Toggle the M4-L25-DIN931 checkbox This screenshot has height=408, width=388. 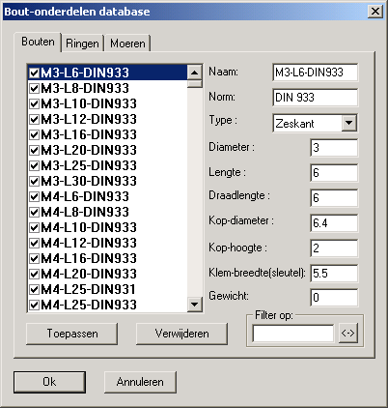coord(34,289)
